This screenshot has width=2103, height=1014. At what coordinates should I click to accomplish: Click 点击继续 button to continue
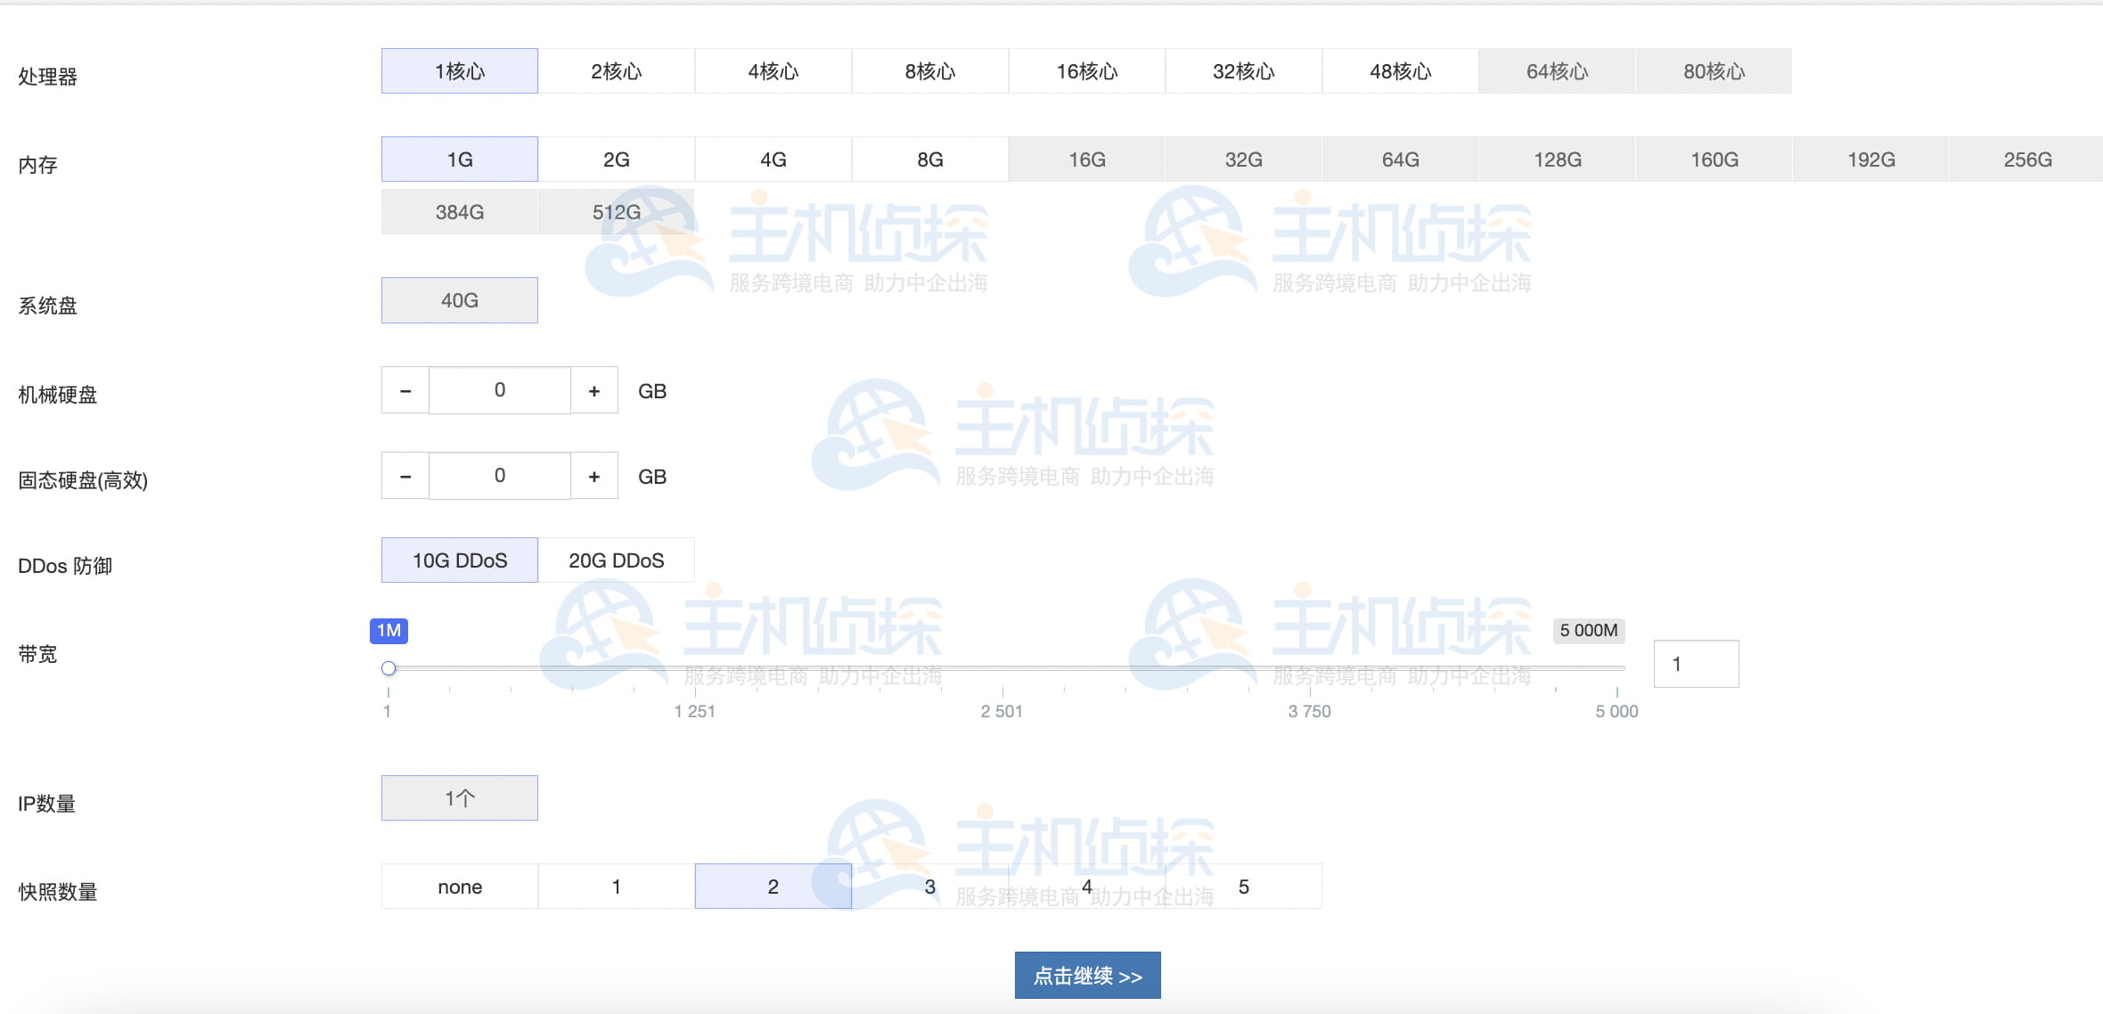[1087, 976]
